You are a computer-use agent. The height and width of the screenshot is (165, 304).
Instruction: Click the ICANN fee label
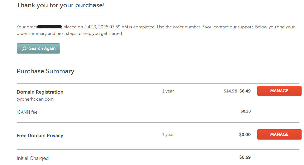click(x=27, y=112)
